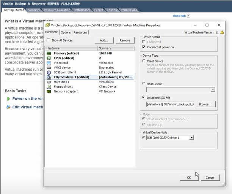Image resolution: width=232 pixels, height=194 pixels.
Task: Click the 1024 MB summary value
Action: 105,53
